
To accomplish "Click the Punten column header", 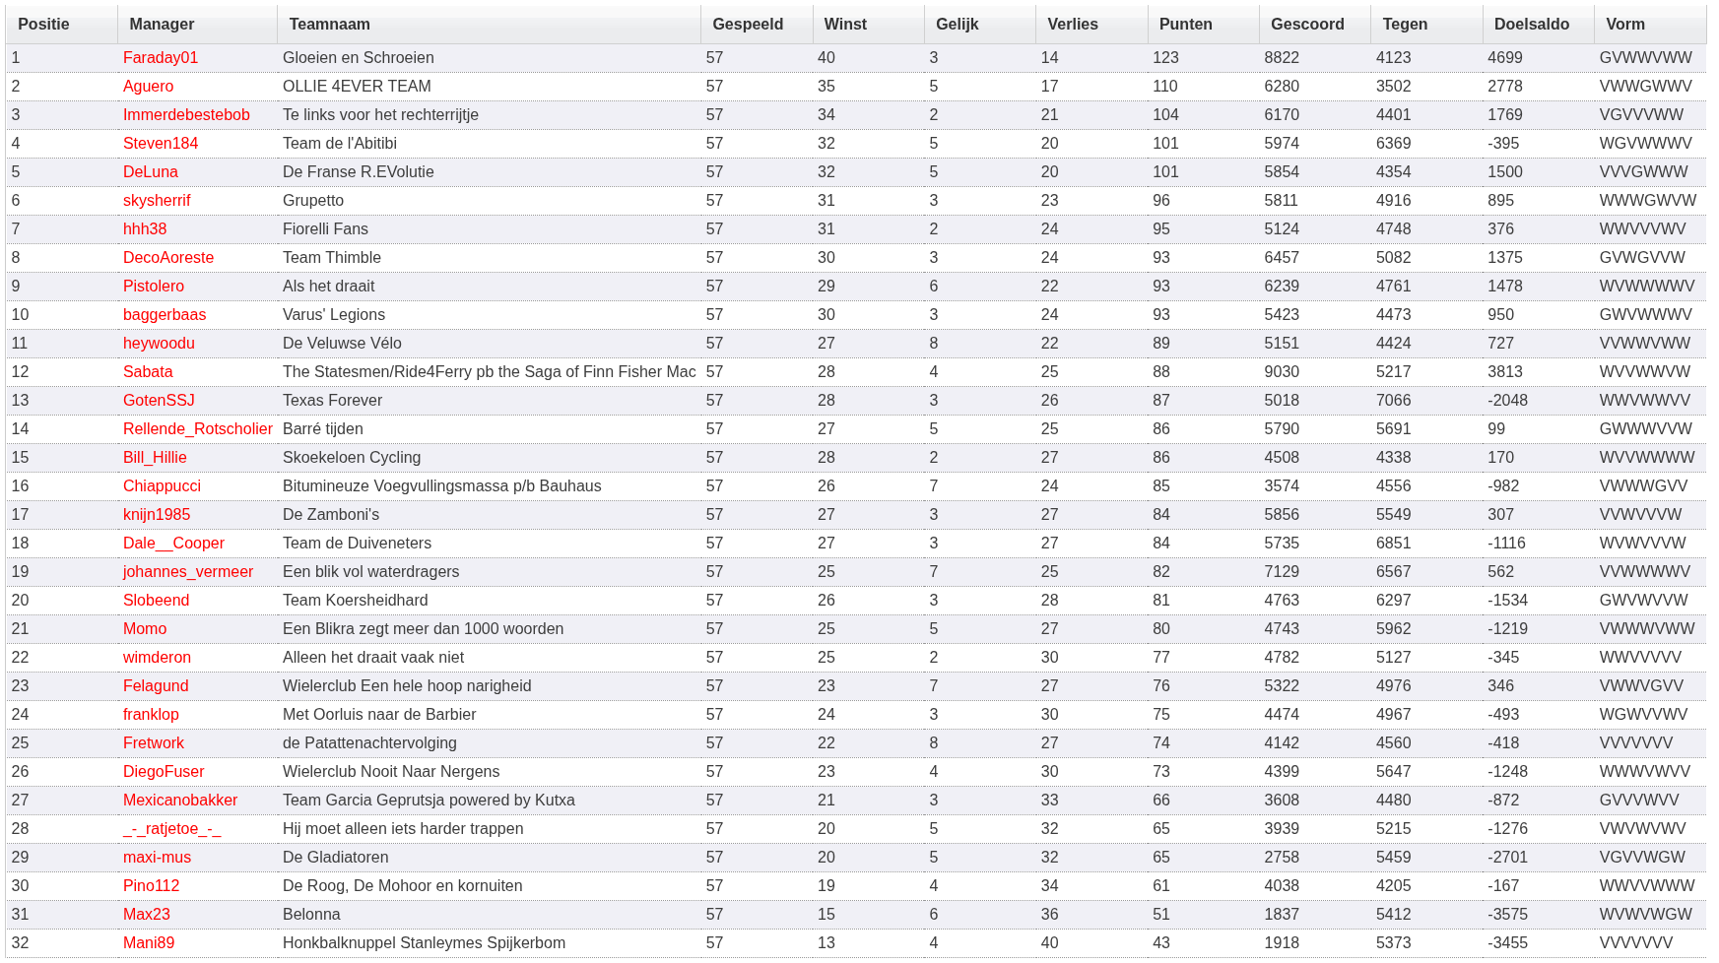I will point(1185,25).
